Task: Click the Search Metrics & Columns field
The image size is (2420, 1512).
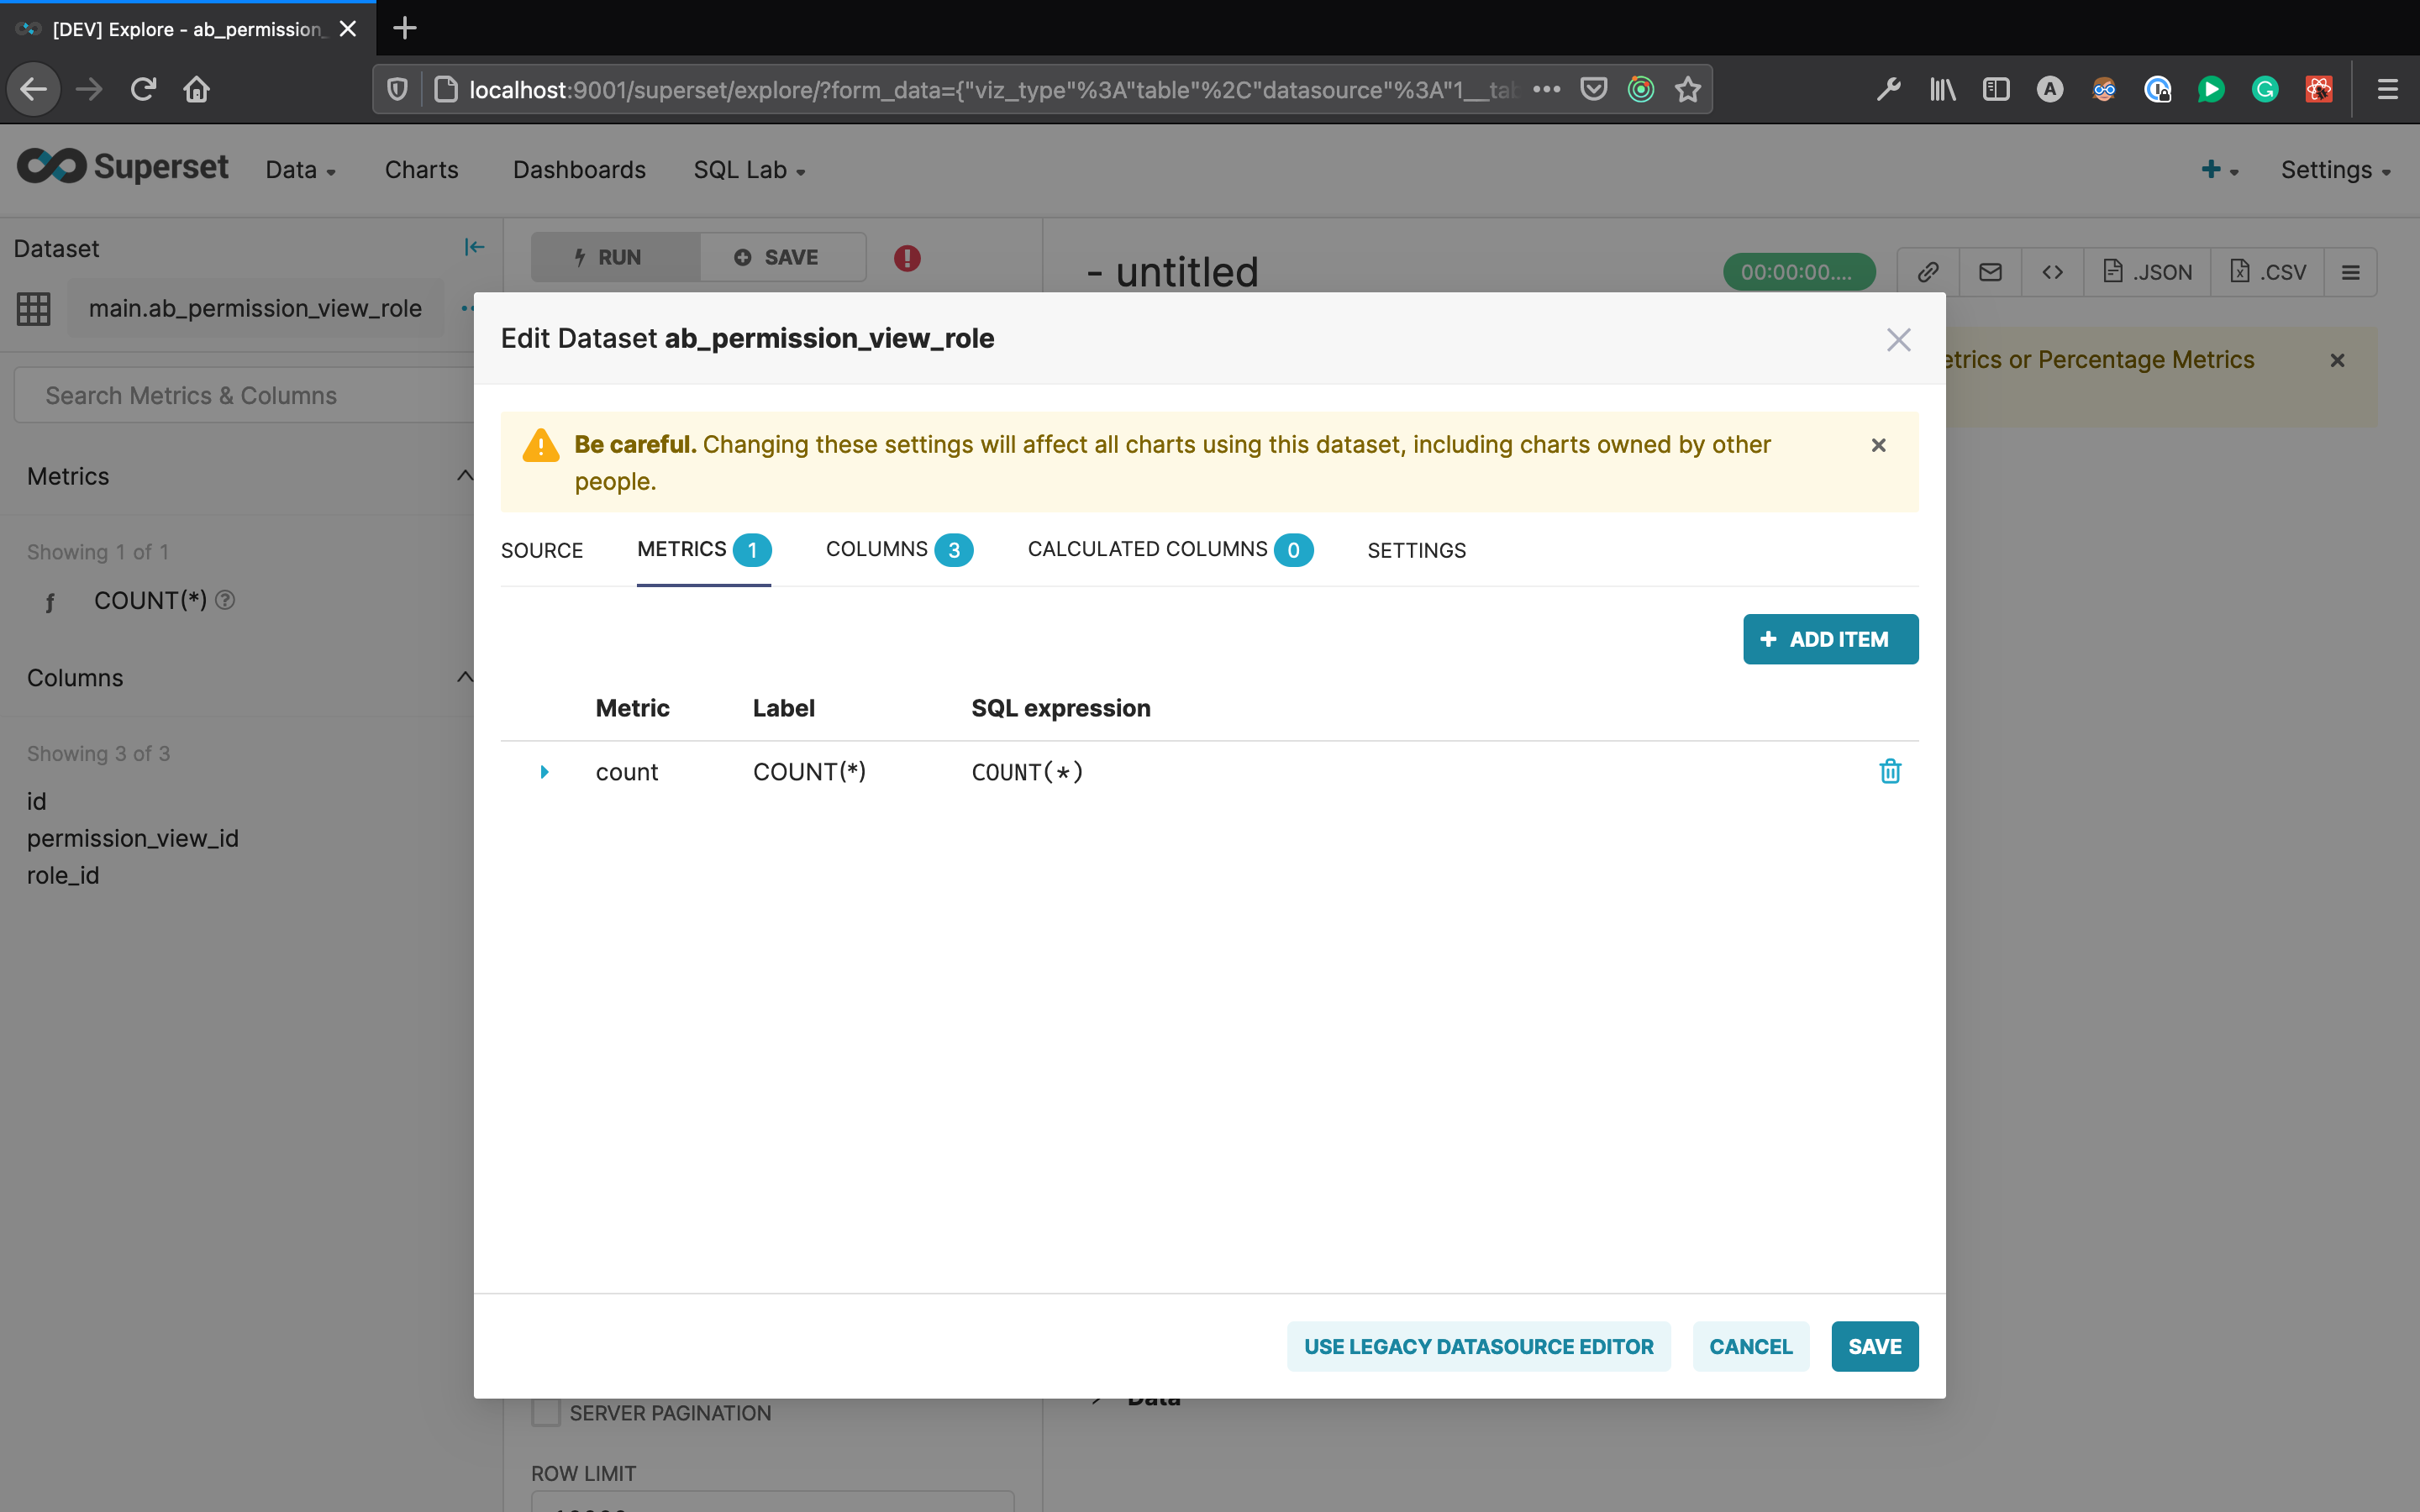Action: click(240, 396)
